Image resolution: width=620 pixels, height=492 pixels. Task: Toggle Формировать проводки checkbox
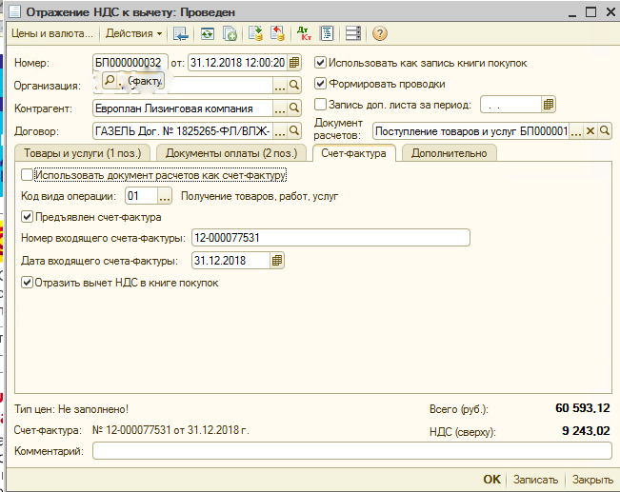coord(321,84)
